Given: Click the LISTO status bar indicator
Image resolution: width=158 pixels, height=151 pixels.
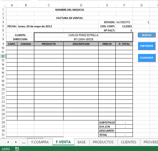Looking at the screenshot, I should [6, 149].
